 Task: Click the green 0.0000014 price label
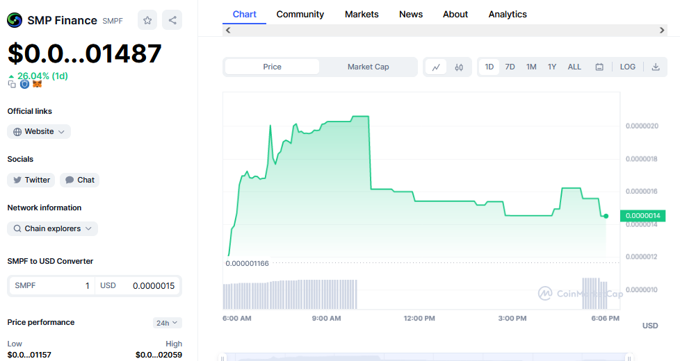click(x=642, y=216)
